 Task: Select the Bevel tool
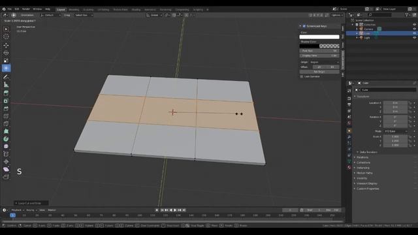tap(6, 108)
